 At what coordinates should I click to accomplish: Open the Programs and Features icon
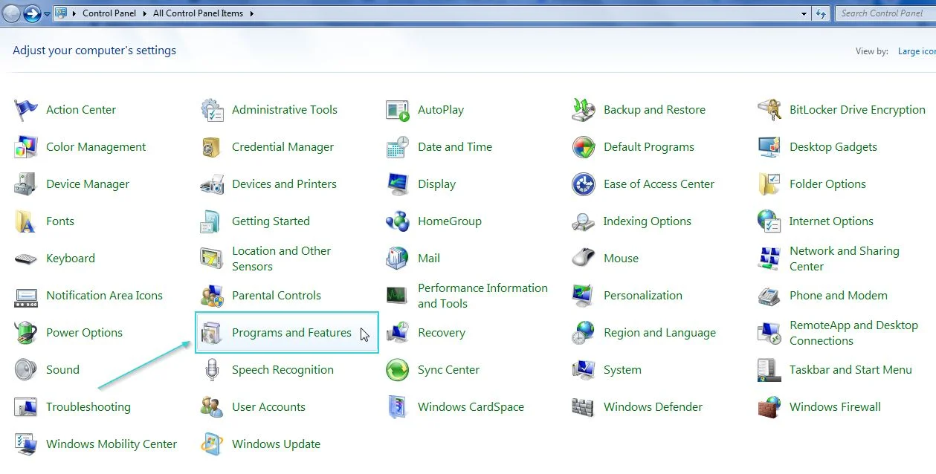coord(212,333)
